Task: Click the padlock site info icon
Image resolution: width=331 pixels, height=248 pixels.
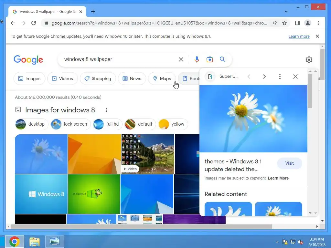Action: (47, 23)
